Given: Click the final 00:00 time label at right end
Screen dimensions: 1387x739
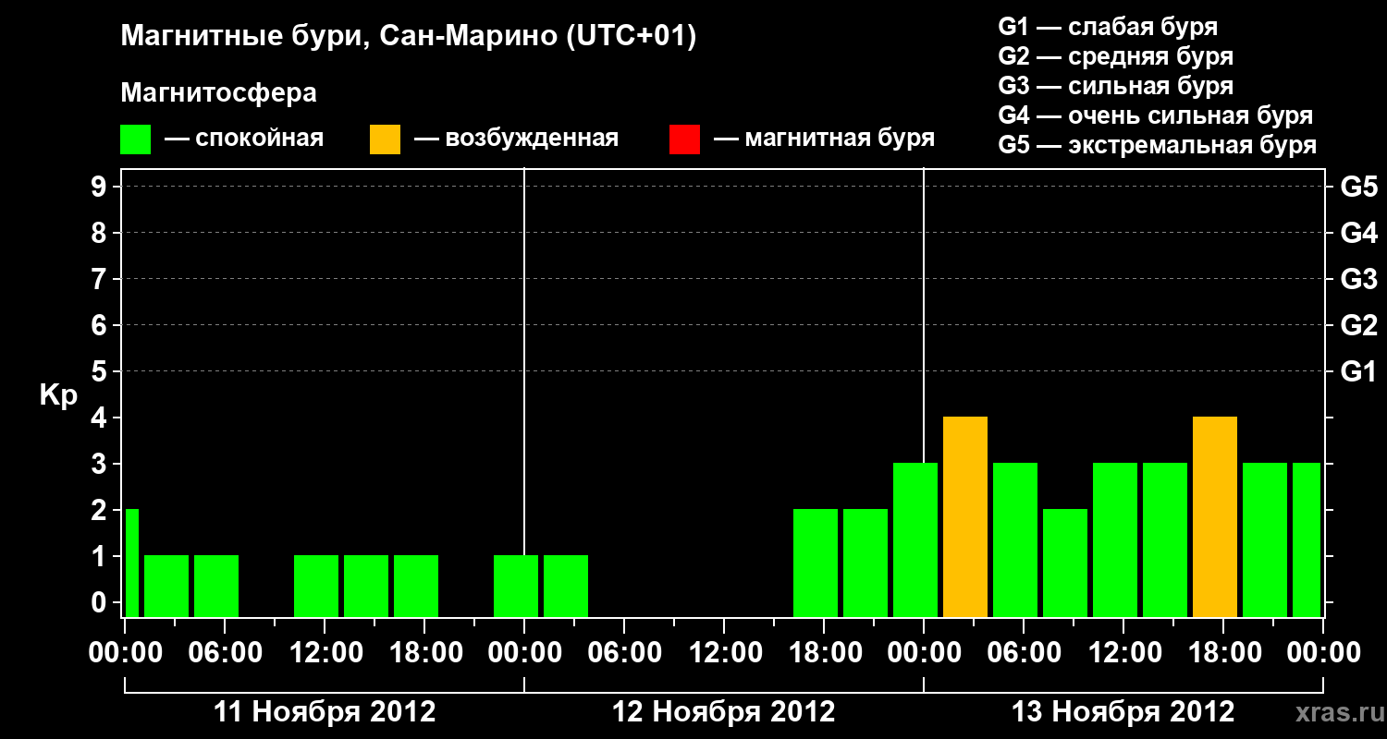Looking at the screenshot, I should 1324,653.
